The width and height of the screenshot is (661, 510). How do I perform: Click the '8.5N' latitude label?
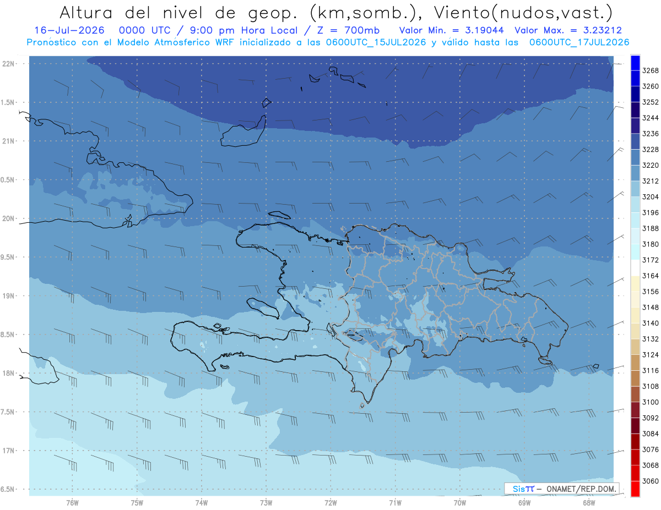tap(8, 334)
